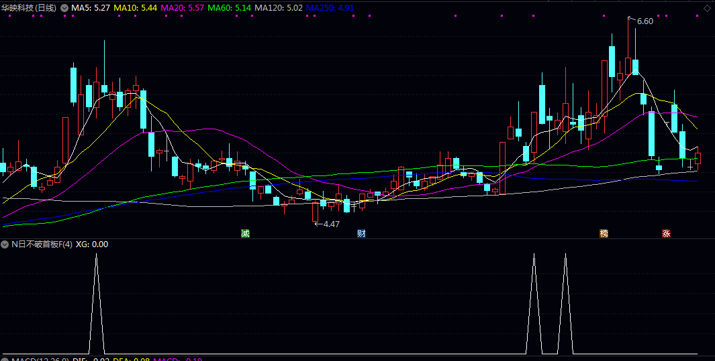Click the XG: 0.00 value label
The height and width of the screenshot is (361, 715).
(92, 244)
